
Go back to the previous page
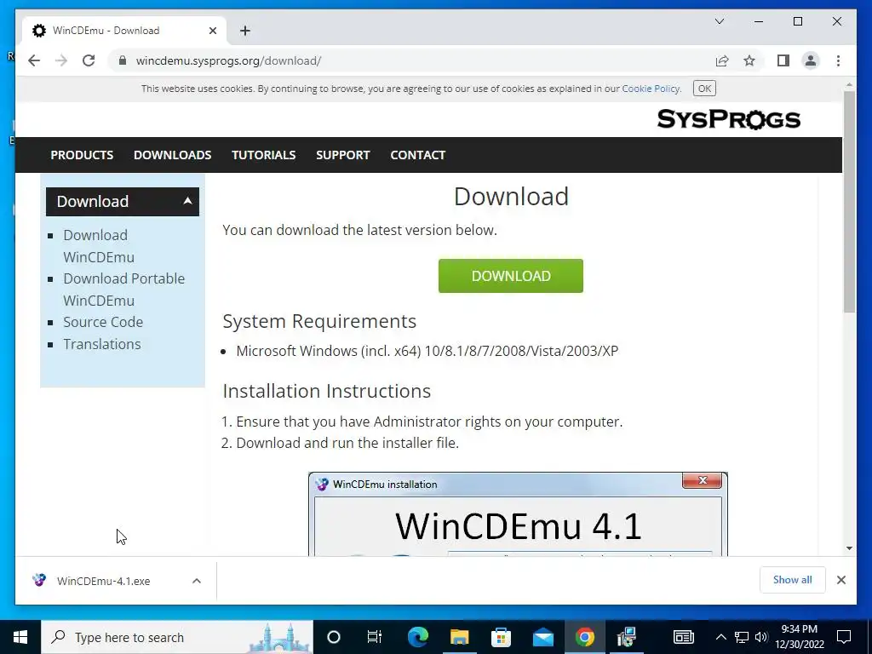pos(34,60)
